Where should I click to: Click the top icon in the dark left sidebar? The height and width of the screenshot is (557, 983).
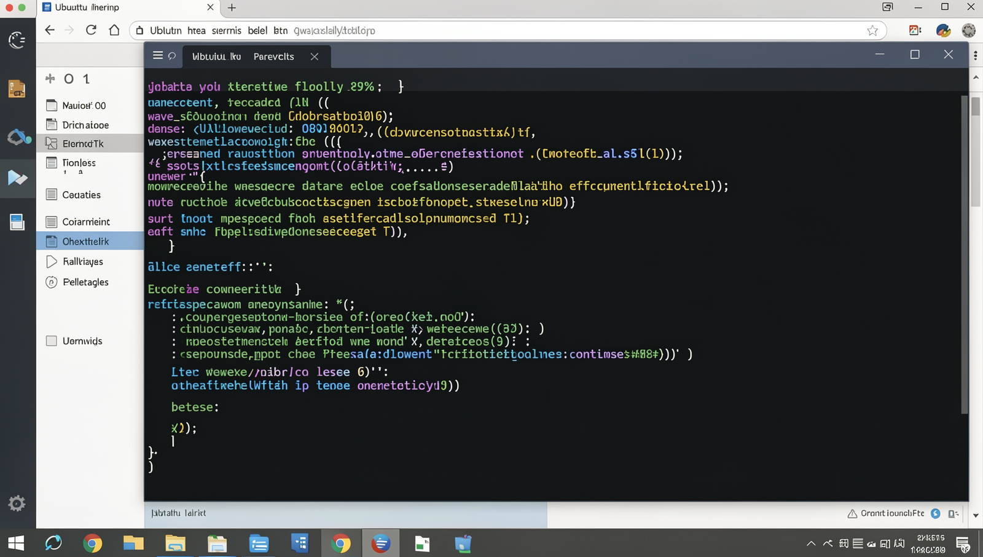click(x=17, y=40)
